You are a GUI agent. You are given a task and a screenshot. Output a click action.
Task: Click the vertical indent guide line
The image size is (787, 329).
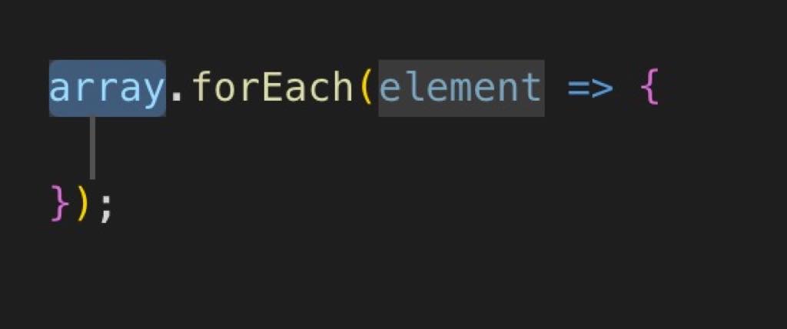[x=92, y=148]
